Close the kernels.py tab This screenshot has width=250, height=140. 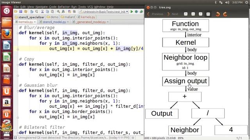(x=35, y=22)
